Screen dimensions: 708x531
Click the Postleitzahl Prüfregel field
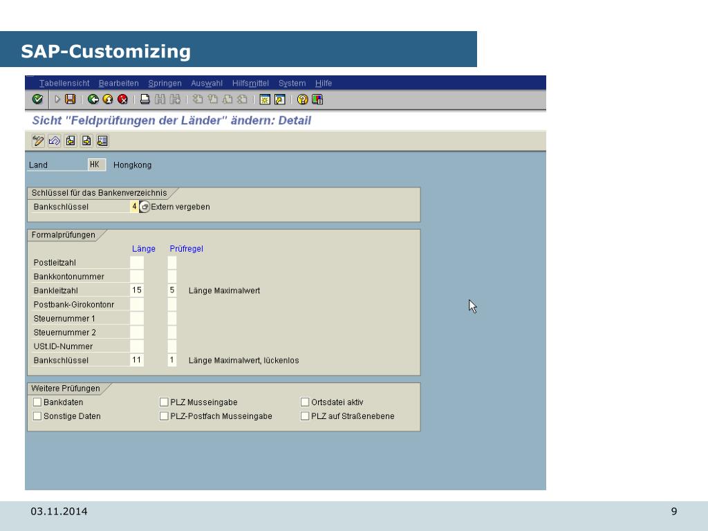pos(172,263)
